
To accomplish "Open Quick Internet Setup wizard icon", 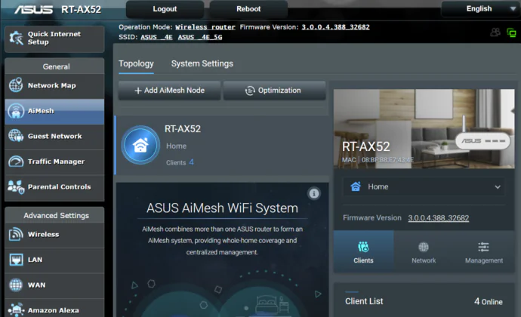I will click(x=16, y=38).
